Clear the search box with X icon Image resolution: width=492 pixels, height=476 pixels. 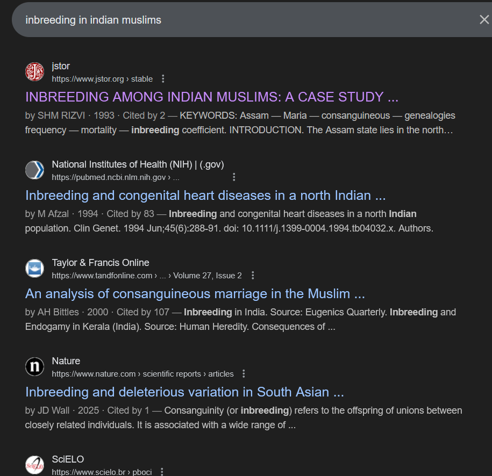tap(484, 20)
